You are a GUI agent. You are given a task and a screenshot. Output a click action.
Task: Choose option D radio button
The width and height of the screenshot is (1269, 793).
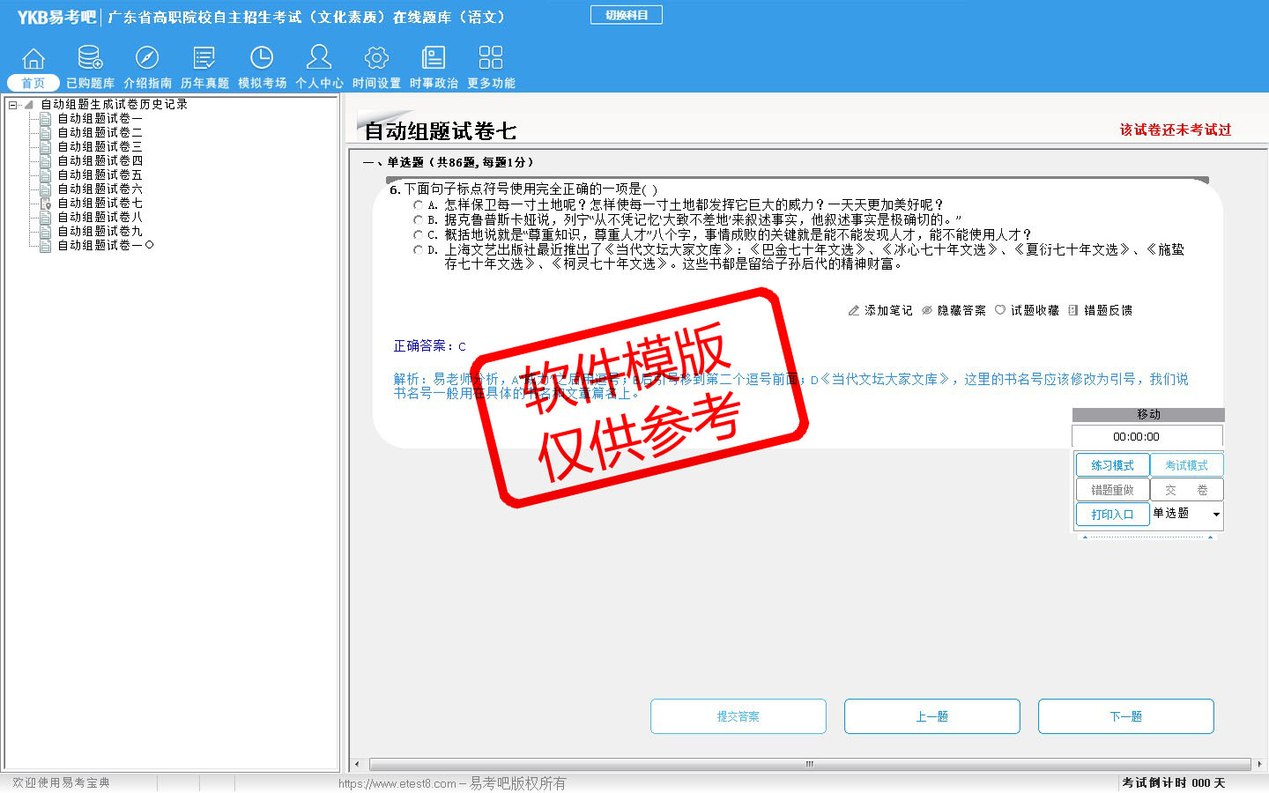[418, 250]
